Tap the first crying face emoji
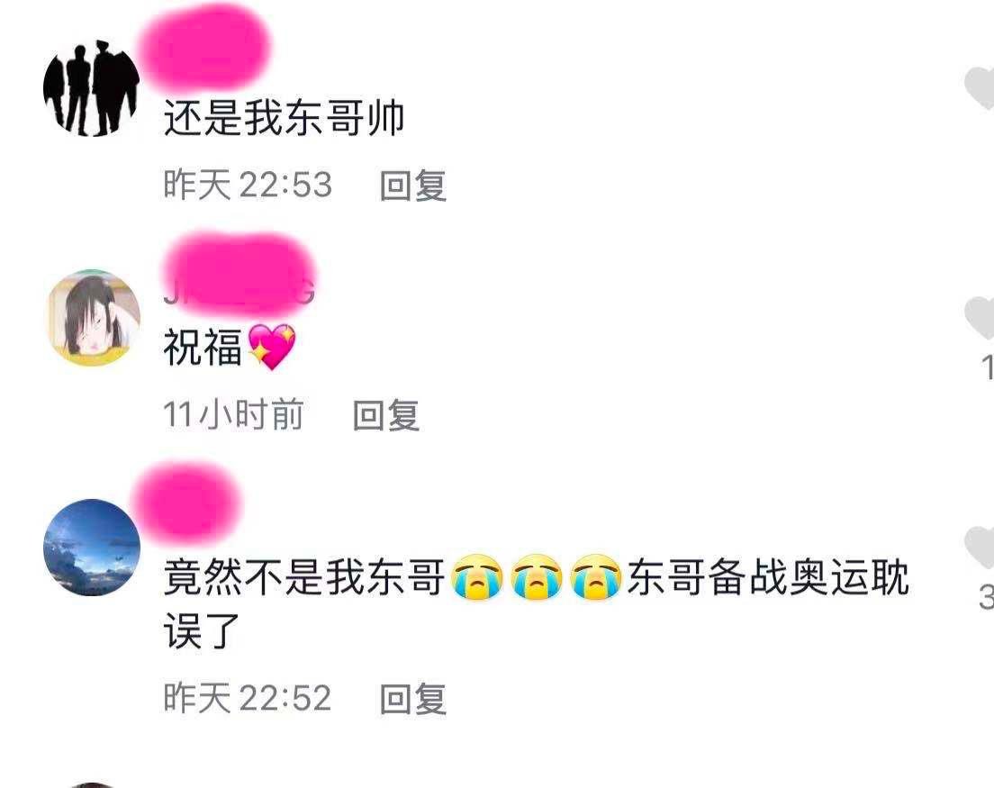The width and height of the screenshot is (994, 788). 477,577
